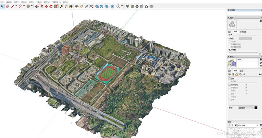Switch to Top view icon
The height and width of the screenshot is (138, 262).
132,6
